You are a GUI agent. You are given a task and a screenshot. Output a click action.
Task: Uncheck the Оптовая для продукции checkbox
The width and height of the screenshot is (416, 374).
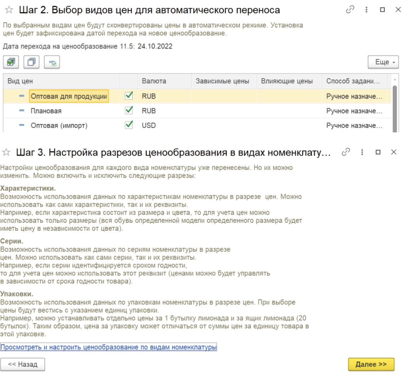pyautogui.click(x=129, y=96)
